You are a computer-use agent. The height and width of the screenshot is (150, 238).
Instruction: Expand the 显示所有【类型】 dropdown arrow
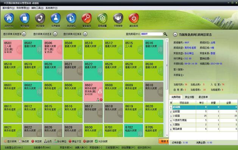24,34
